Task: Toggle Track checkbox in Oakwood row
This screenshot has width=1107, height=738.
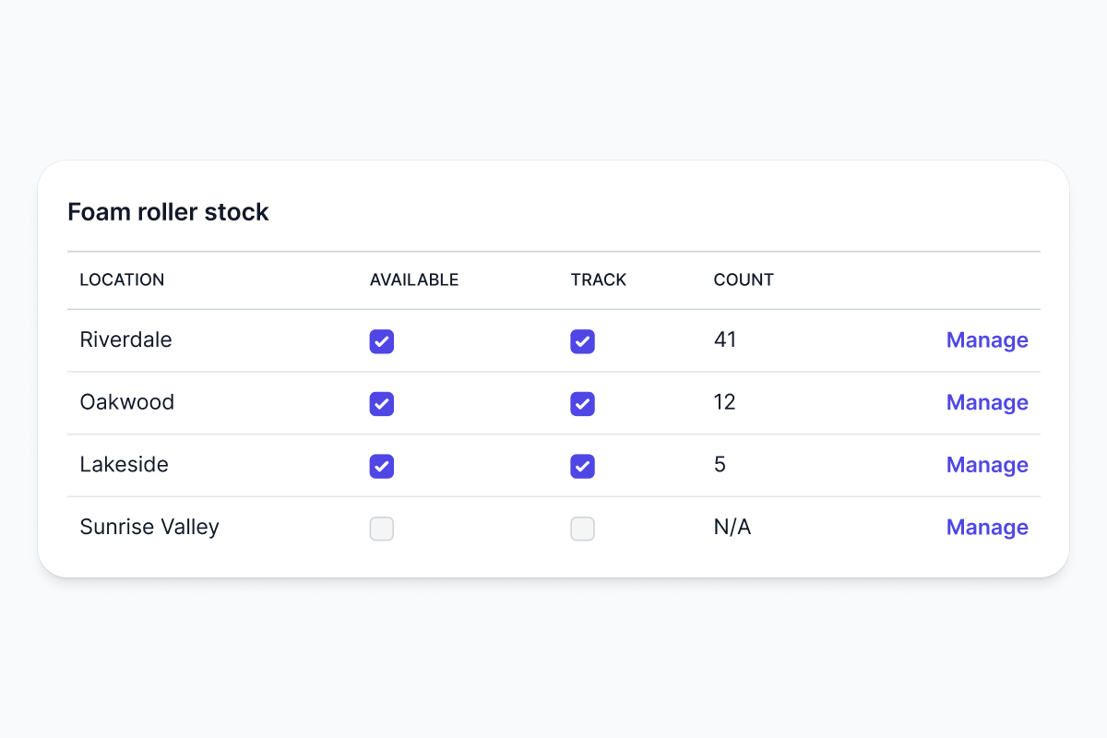Action: click(x=582, y=404)
